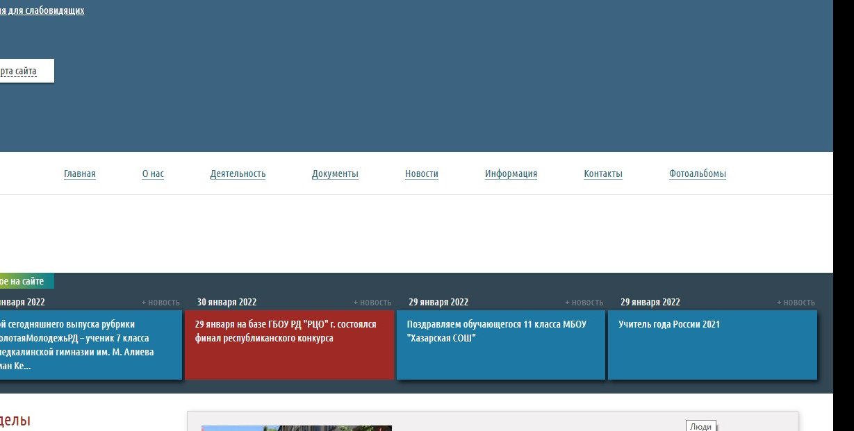The height and width of the screenshot is (431, 854).
Task: Open the Контакты page
Action: tap(603, 174)
